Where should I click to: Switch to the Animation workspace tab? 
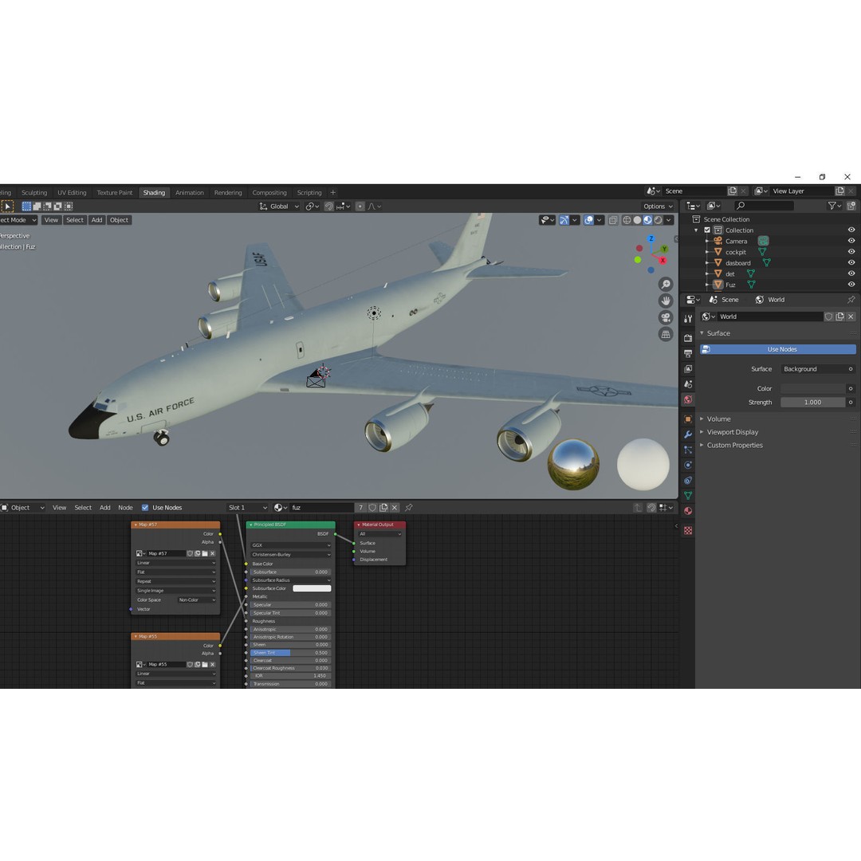(x=190, y=193)
